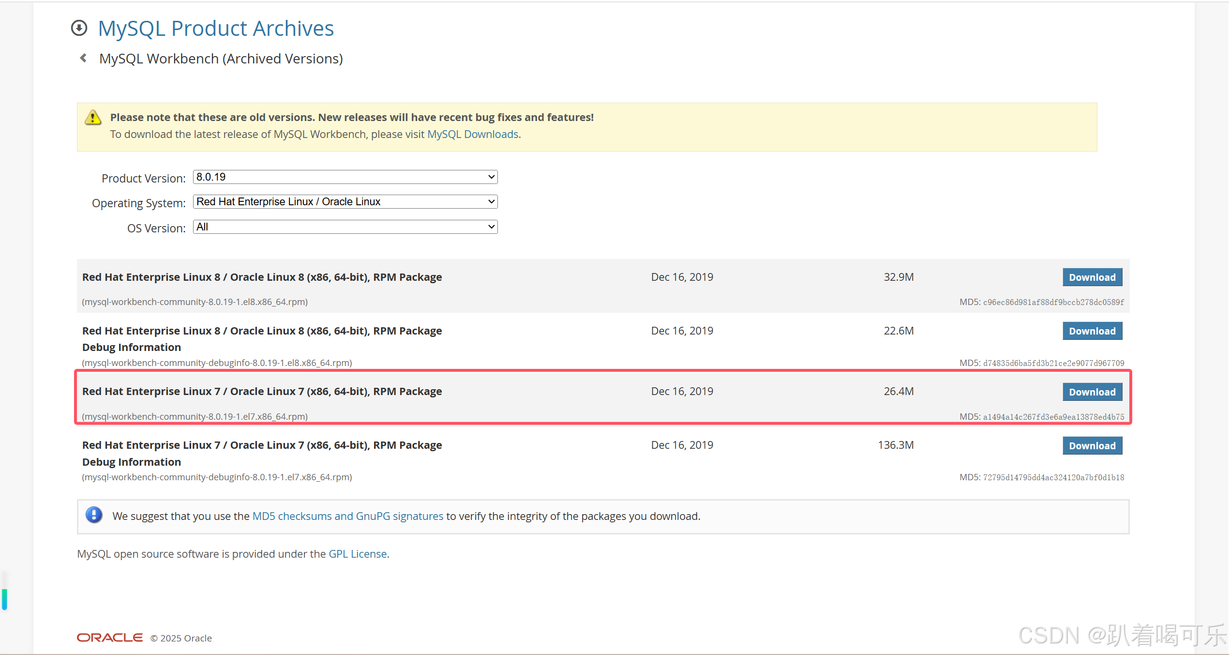Open the Product Version dropdown showing 8.0.19
The height and width of the screenshot is (655, 1229).
point(345,177)
